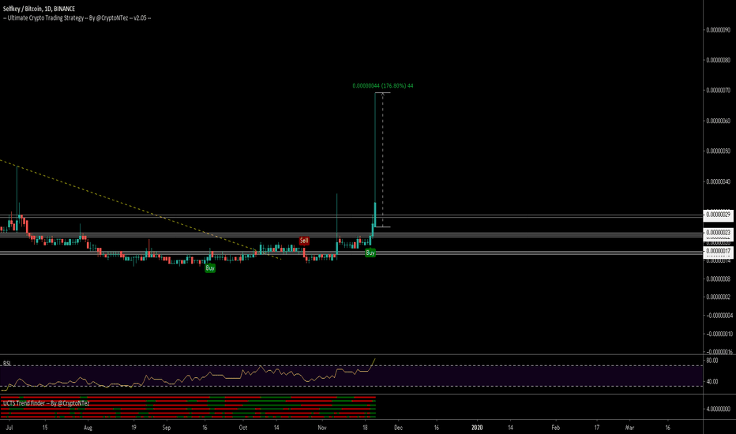Click the Feb date on time axis
736x434 pixels.
556,428
